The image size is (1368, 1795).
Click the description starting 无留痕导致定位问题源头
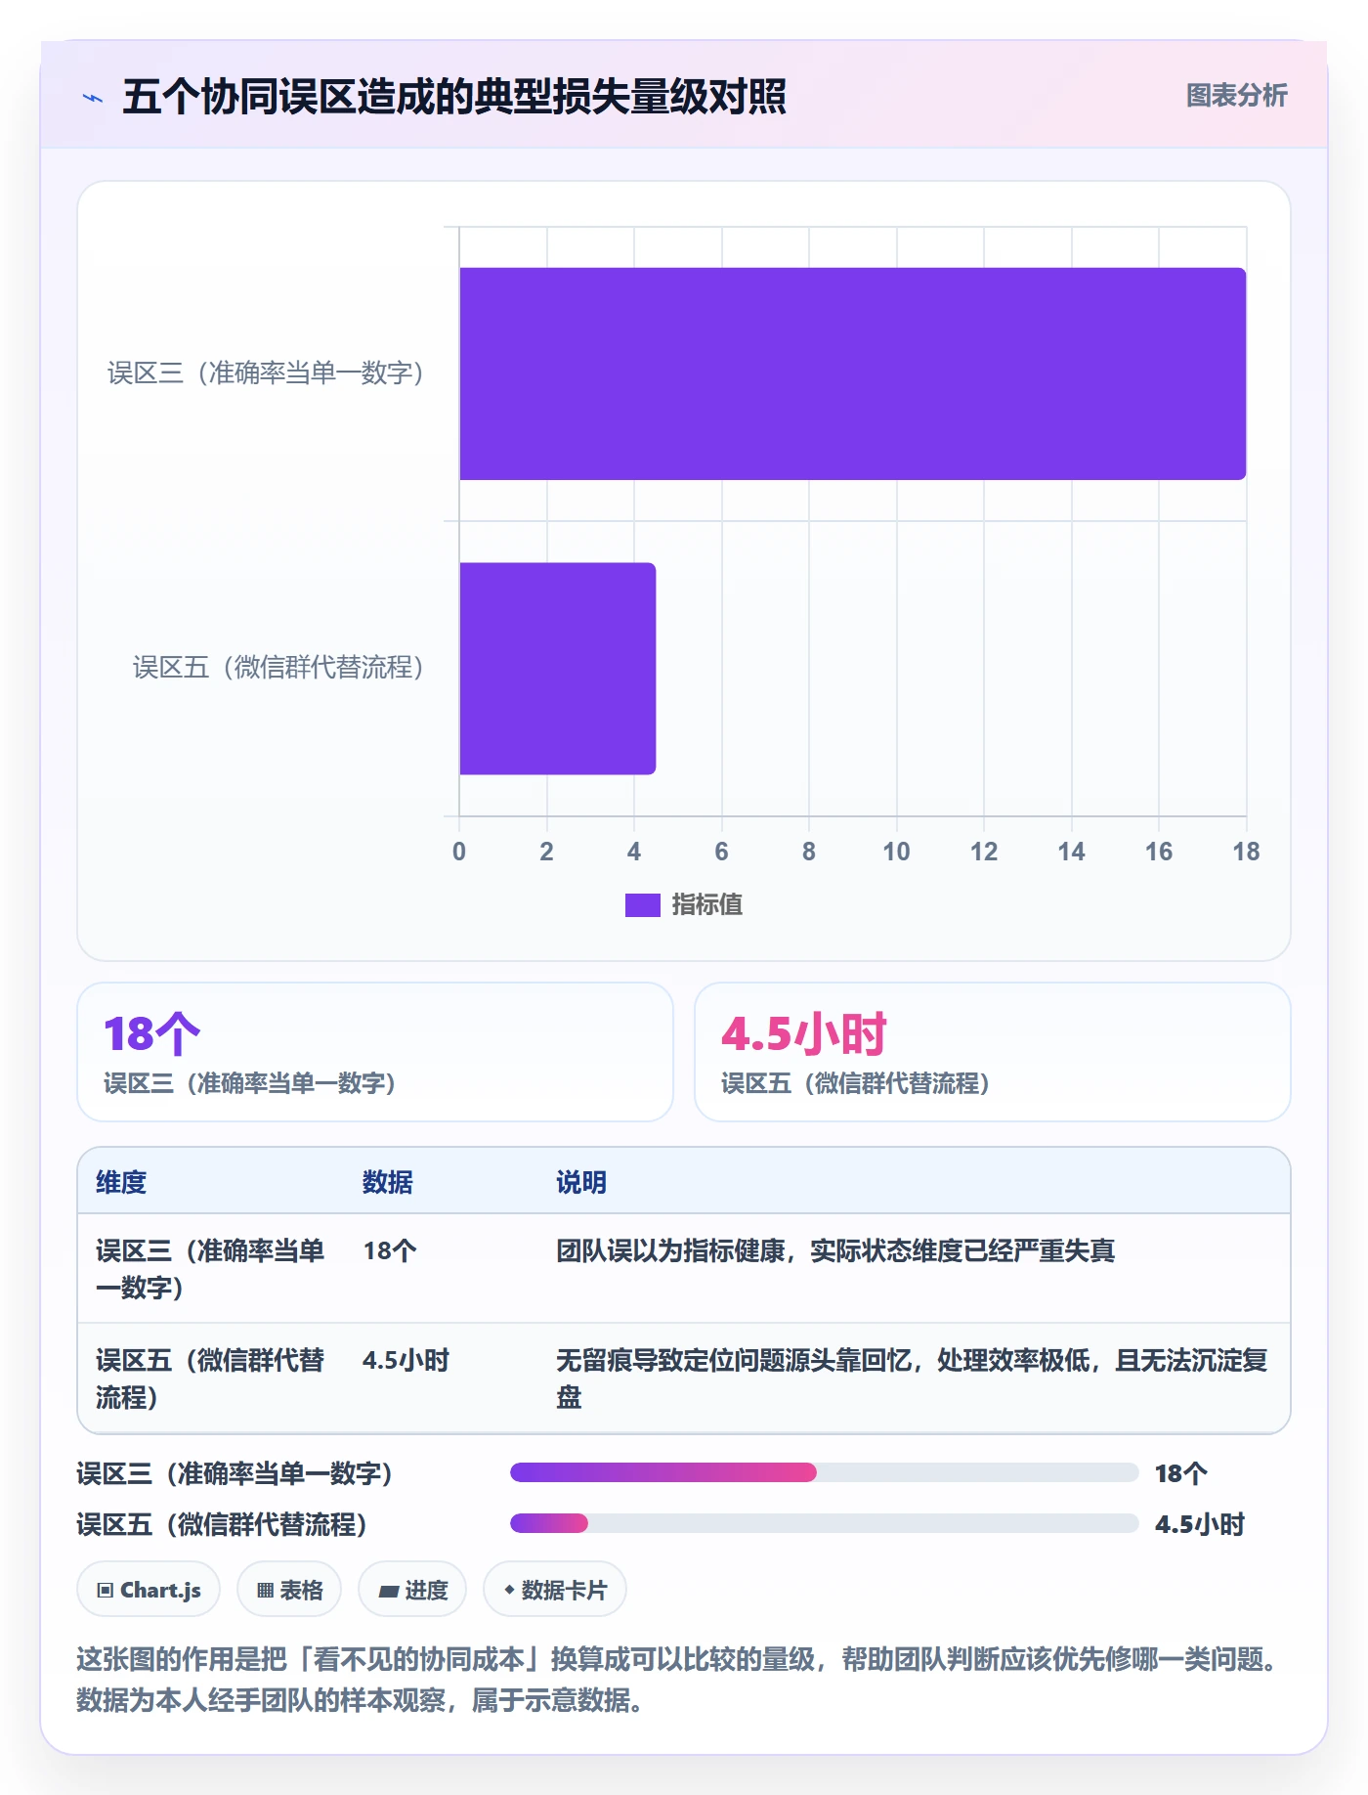(912, 1379)
